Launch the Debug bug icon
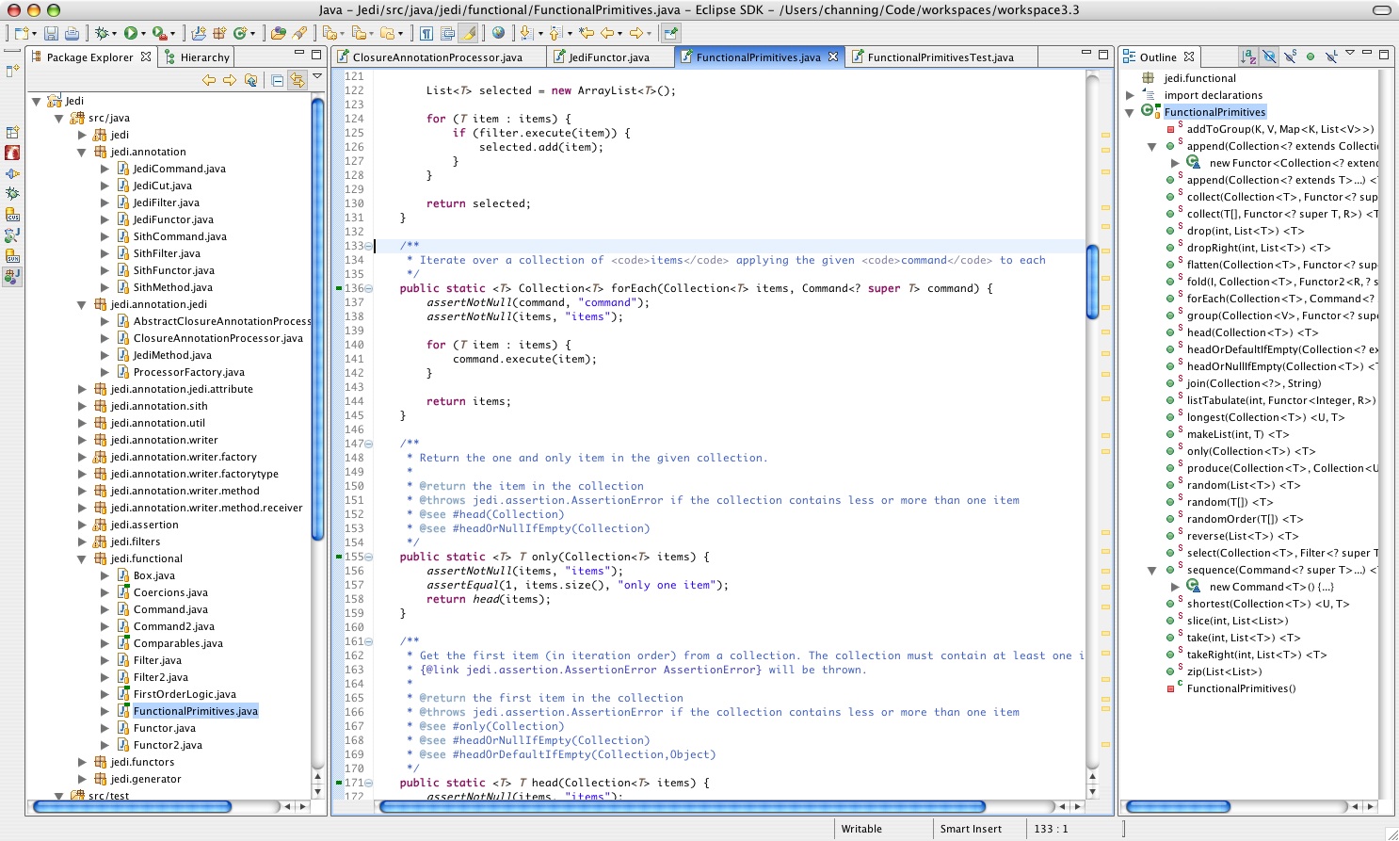The image size is (1399, 841). pyautogui.click(x=101, y=33)
